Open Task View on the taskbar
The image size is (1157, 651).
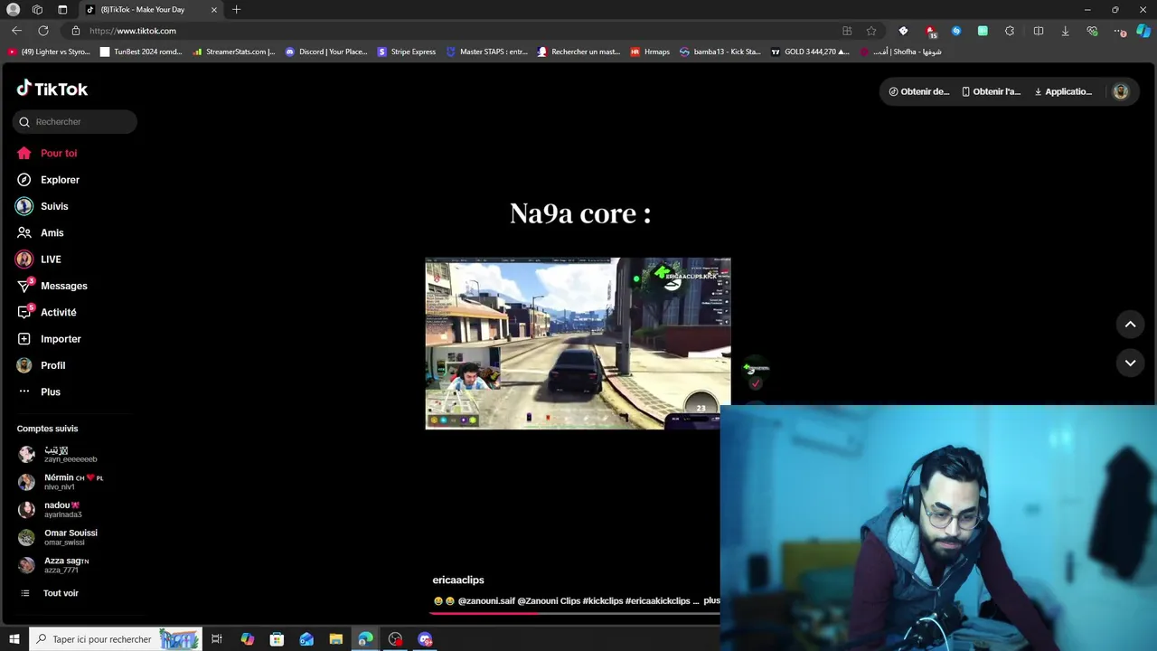click(217, 639)
